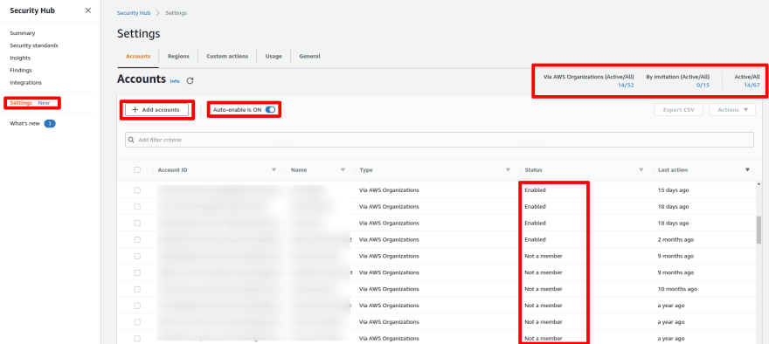This screenshot has width=769, height=344.
Task: Click the accounts table vertical scrollbar
Action: 759,230
